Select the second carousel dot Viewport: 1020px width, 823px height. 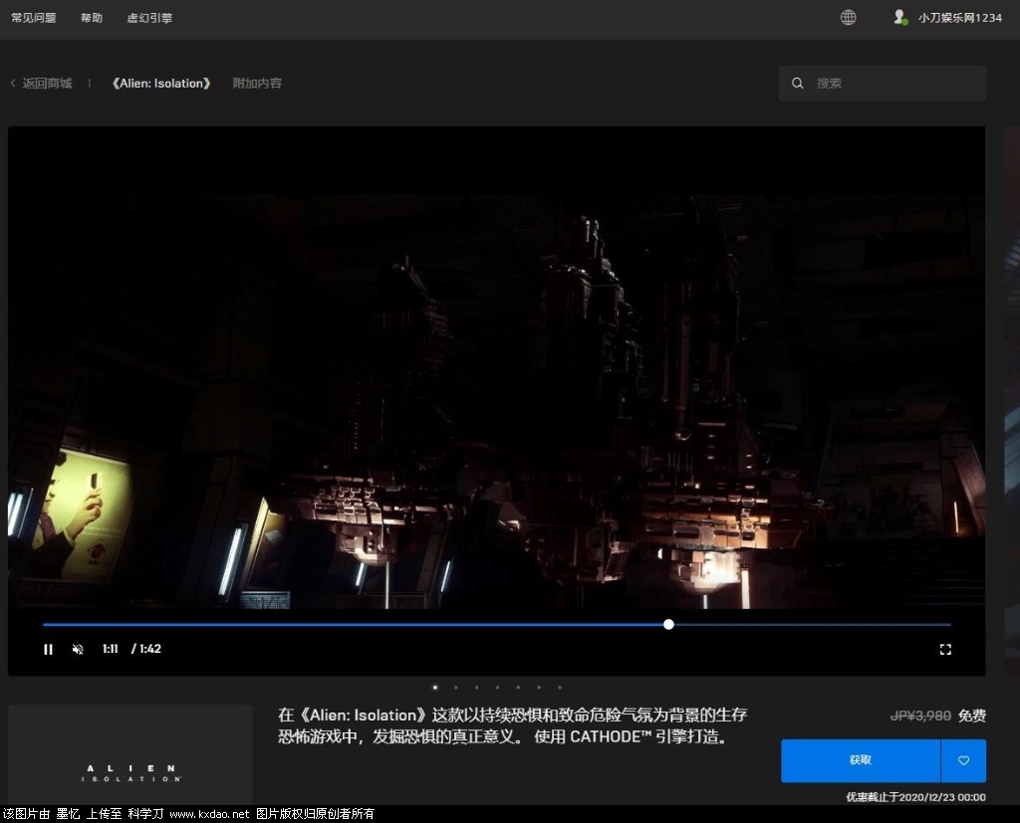(455, 687)
